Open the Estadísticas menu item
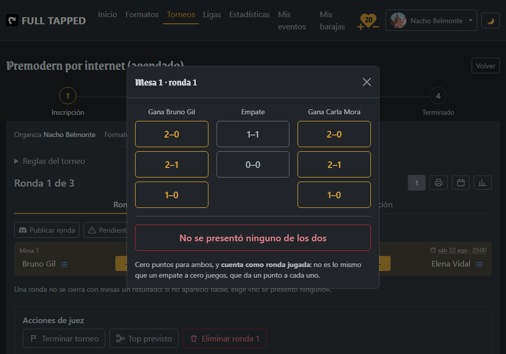This screenshot has width=506, height=354. point(249,15)
